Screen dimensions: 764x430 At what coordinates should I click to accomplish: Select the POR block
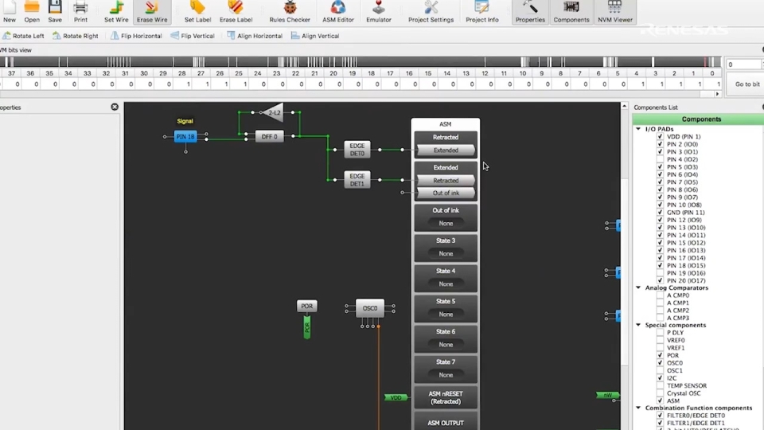coord(306,306)
